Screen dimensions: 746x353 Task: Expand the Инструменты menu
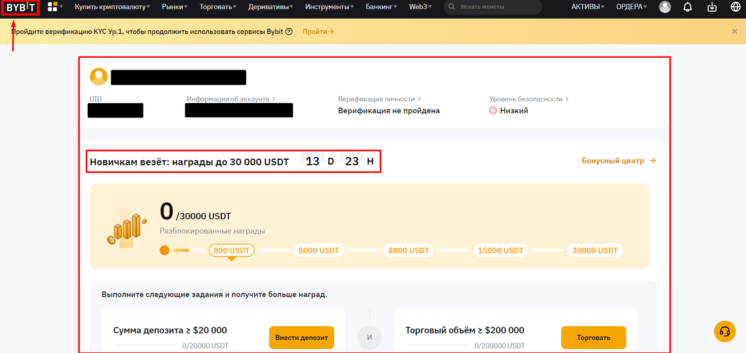pos(329,7)
